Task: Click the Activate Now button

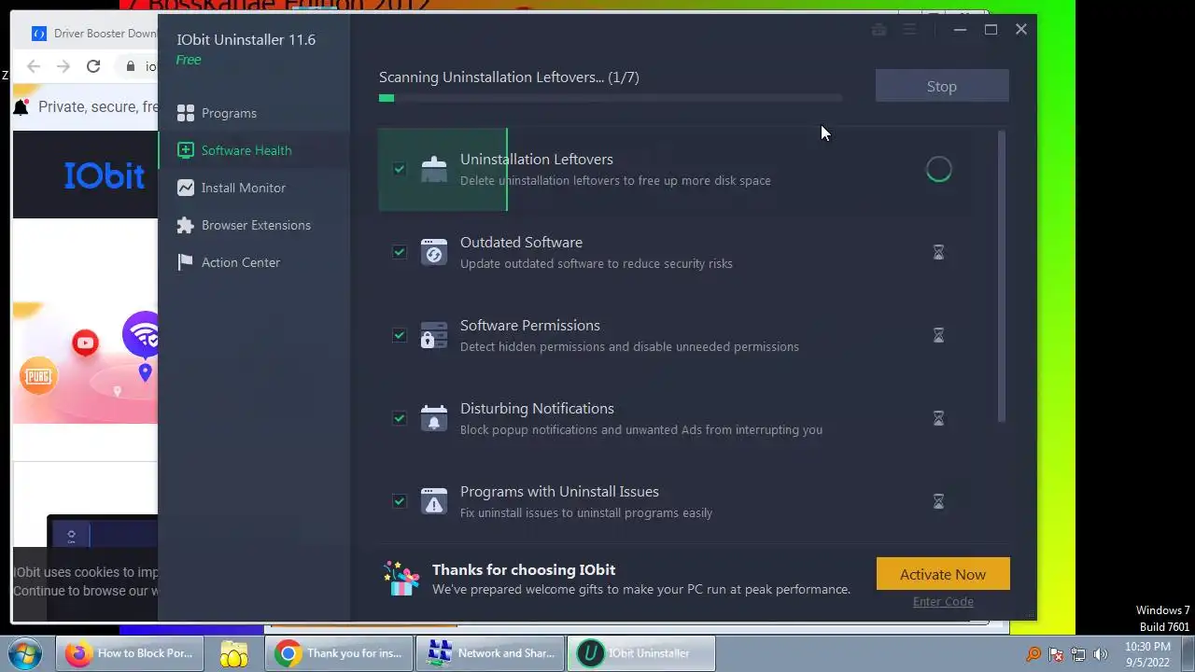Action: 943,574
